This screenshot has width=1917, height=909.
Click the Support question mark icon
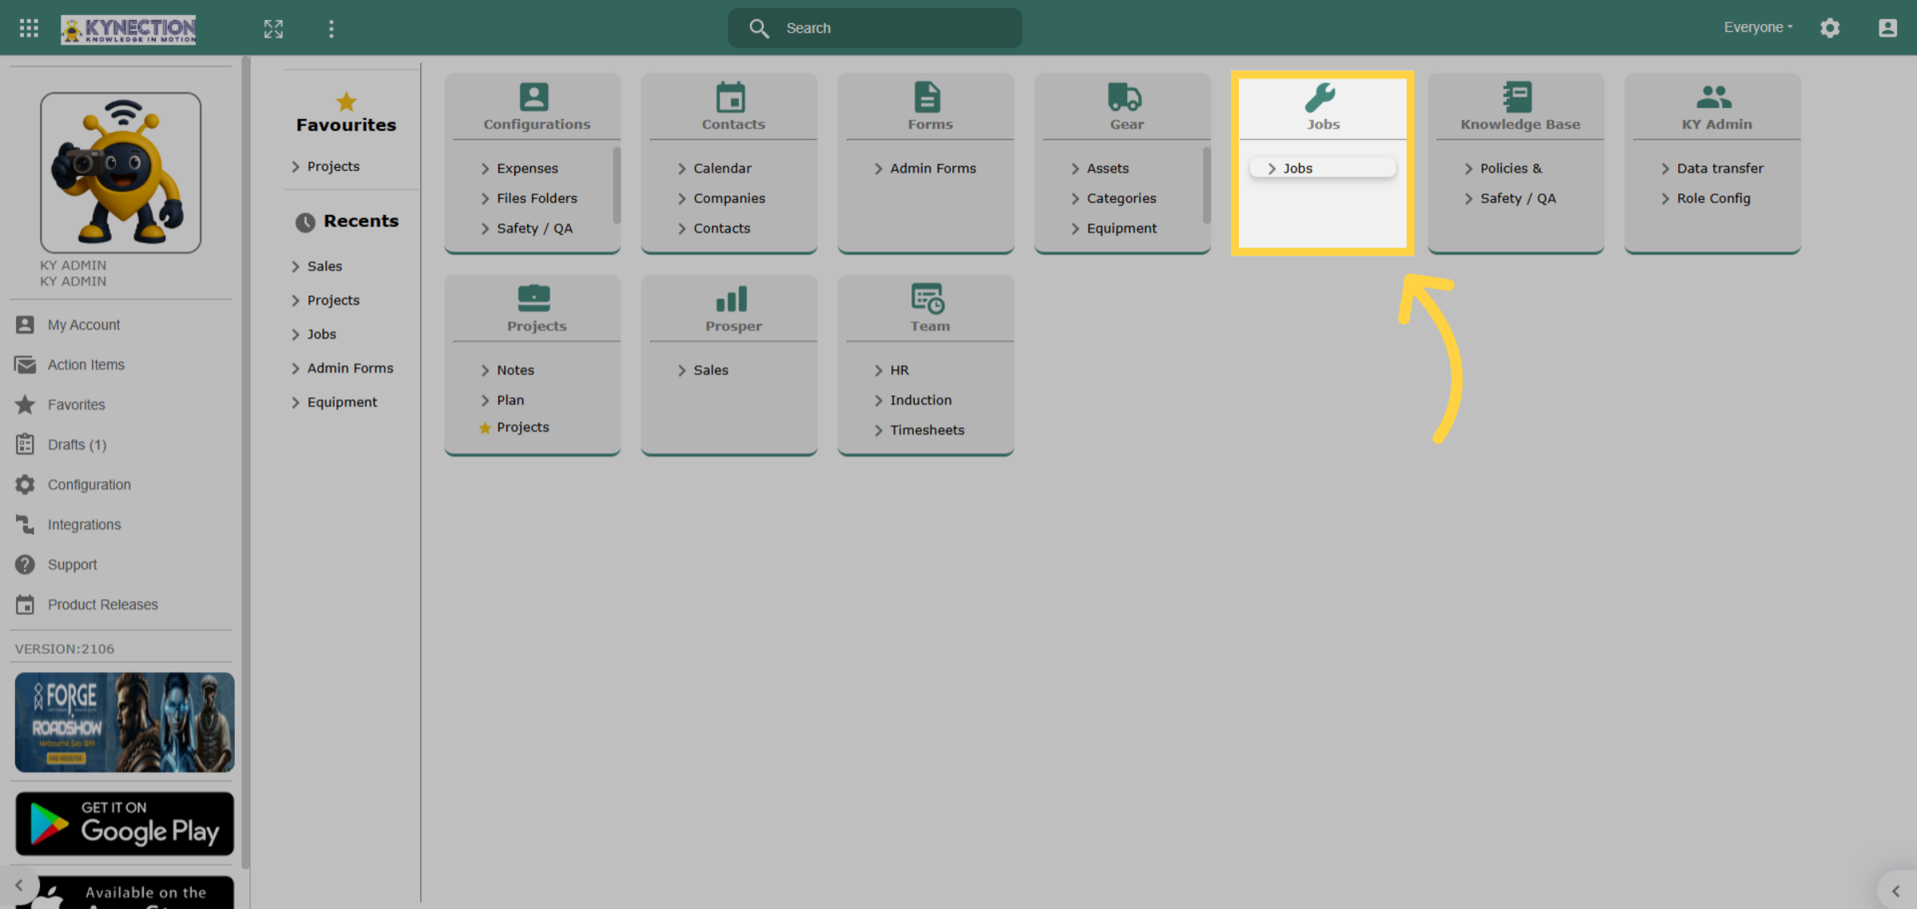(25, 564)
